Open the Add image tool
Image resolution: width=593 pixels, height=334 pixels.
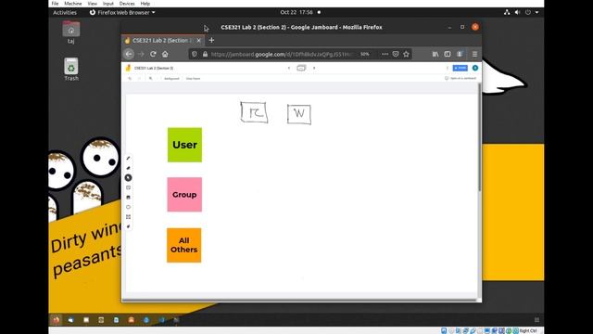pos(128,198)
